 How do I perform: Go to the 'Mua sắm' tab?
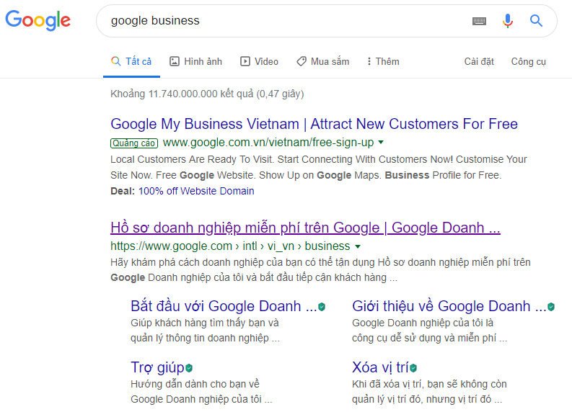coord(323,61)
